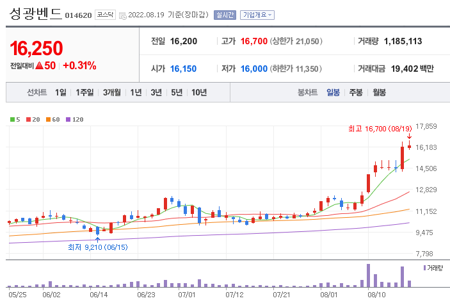Switch to 주봉 weekly candle chart
Viewport: 450px width, 303px height.
click(x=356, y=92)
